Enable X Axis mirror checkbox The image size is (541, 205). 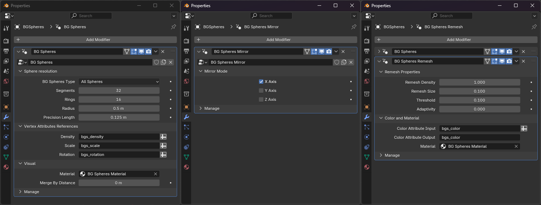point(261,82)
